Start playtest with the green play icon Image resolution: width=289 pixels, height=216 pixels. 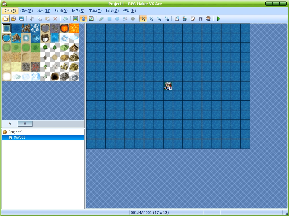pyautogui.click(x=218, y=19)
